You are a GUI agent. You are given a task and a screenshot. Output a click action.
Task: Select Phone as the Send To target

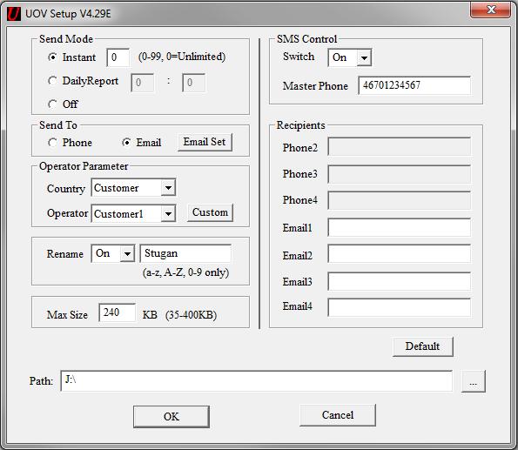[x=52, y=143]
